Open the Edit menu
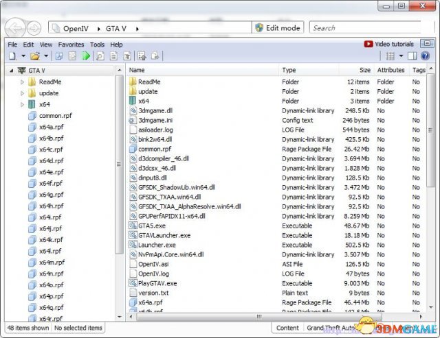The width and height of the screenshot is (440, 338). (28, 45)
